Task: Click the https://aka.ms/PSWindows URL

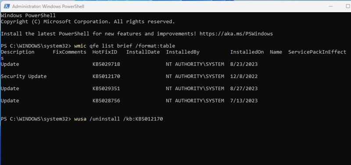Action: coord(236,34)
